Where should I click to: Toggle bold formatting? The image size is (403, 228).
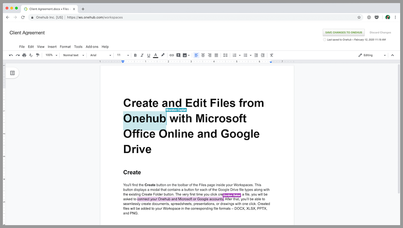click(x=135, y=55)
